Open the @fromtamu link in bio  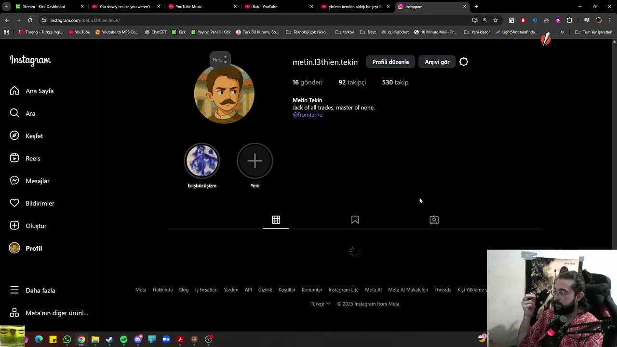coord(308,115)
